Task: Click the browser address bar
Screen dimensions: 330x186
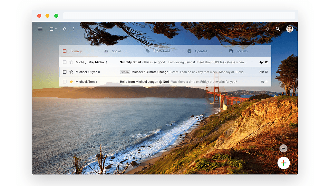Action: (179, 16)
